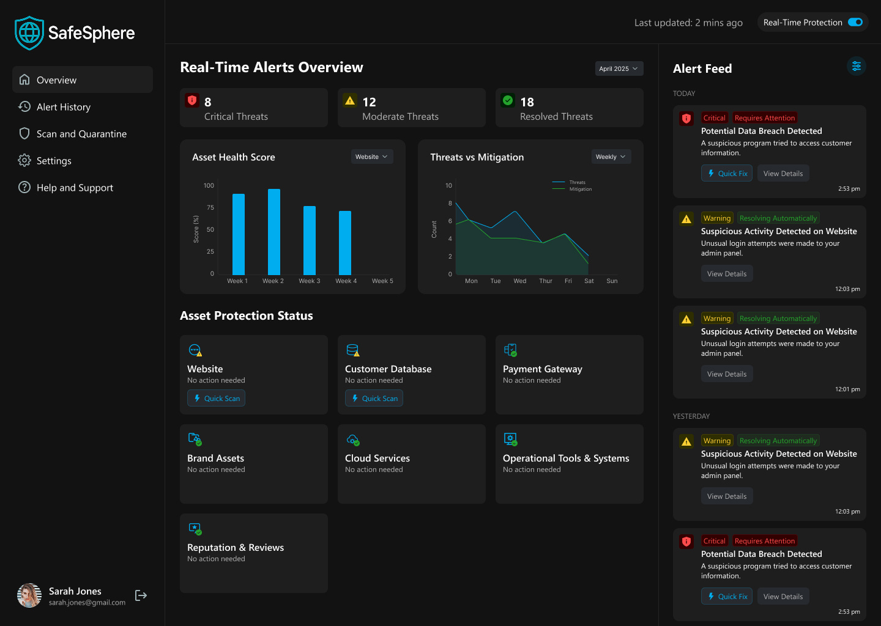Open Alert History in sidebar
881x626 pixels.
[x=64, y=107]
